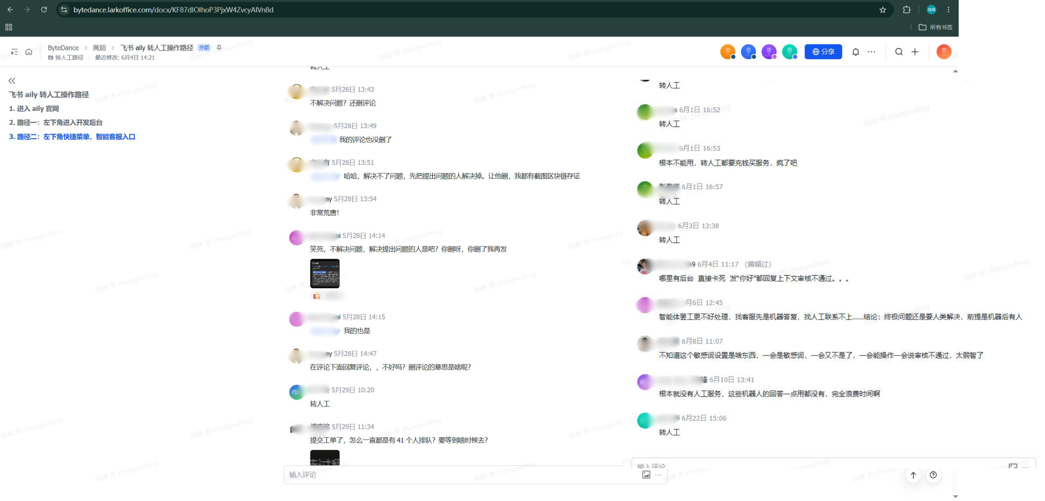Click avatar of 5月29日 10:20 commenter
The width and height of the screenshot is (1045, 501).
296,392
